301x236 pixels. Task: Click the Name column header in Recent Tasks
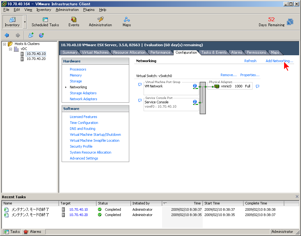click(30, 203)
